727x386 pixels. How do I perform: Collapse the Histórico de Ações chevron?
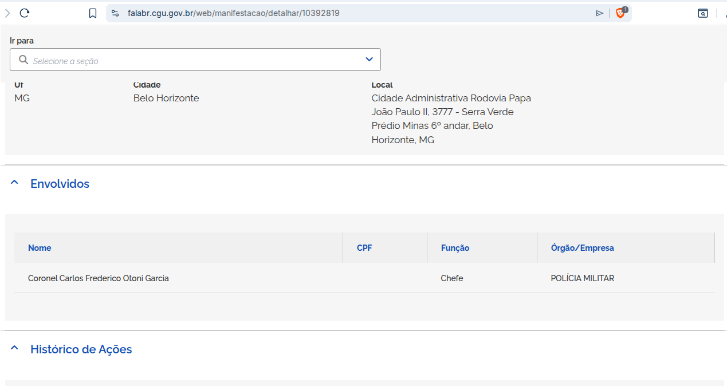point(15,349)
